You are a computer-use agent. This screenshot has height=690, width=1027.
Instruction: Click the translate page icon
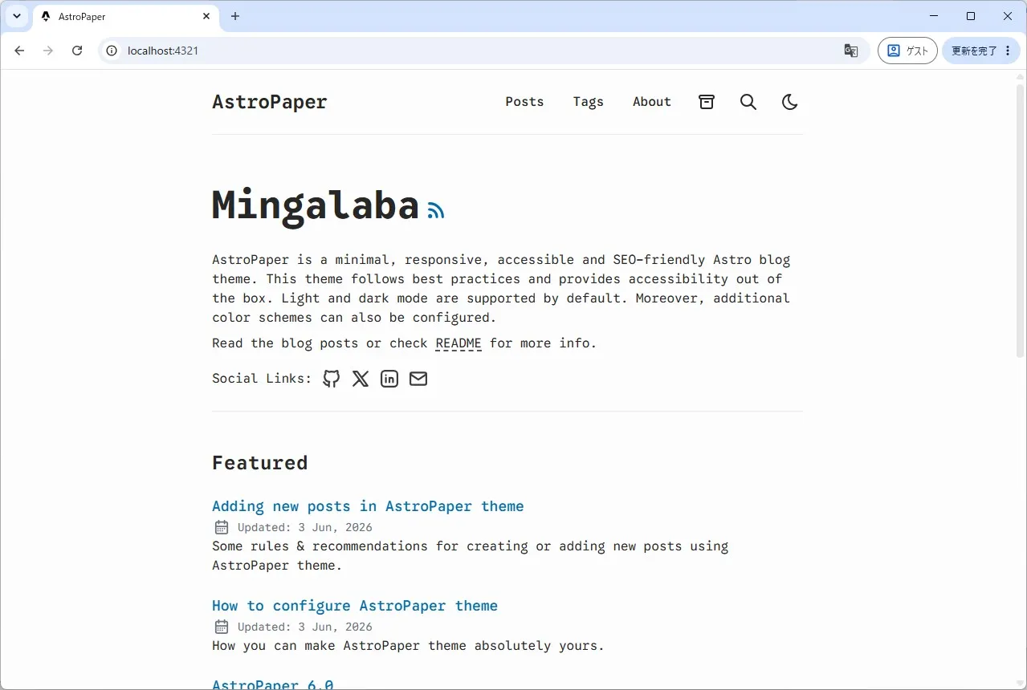click(851, 51)
